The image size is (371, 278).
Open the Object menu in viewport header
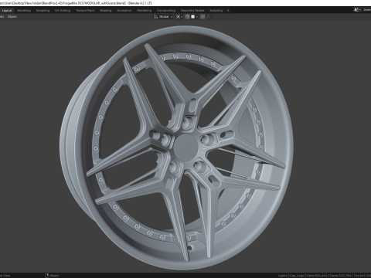(12, 17)
